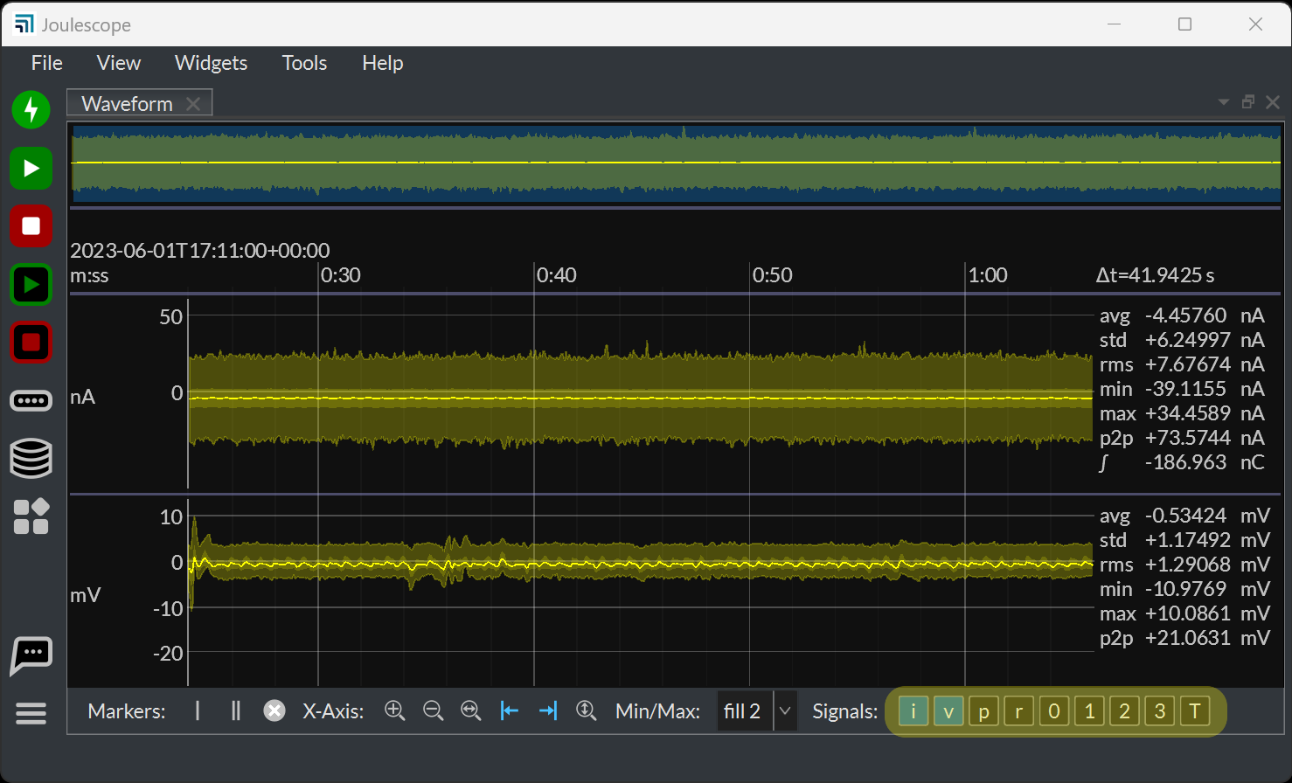Open the feedback chat bubble icon

pos(31,655)
